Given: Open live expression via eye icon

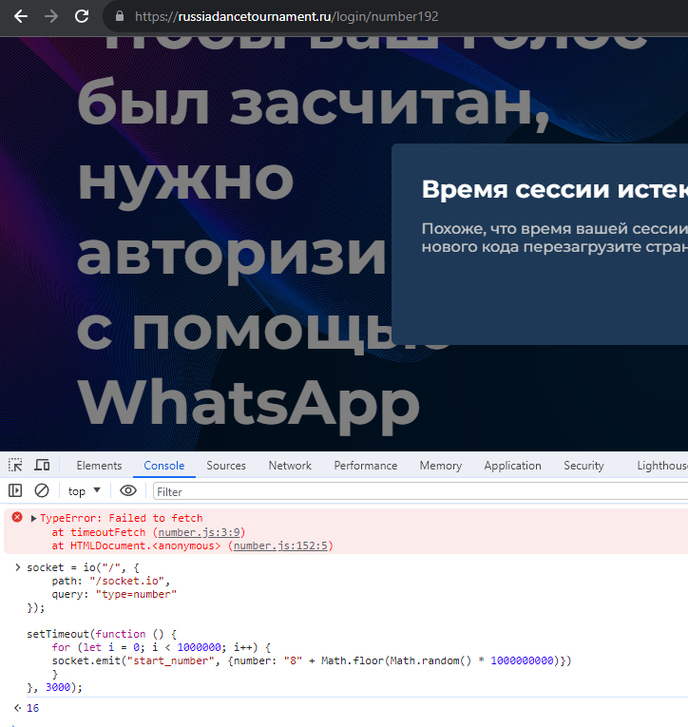Looking at the screenshot, I should [x=128, y=490].
